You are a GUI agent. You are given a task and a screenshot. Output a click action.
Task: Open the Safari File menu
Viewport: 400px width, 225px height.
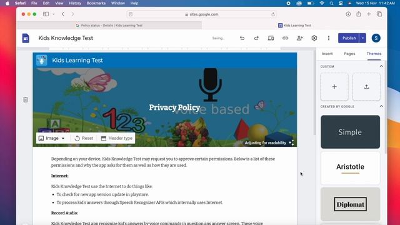(34, 3)
